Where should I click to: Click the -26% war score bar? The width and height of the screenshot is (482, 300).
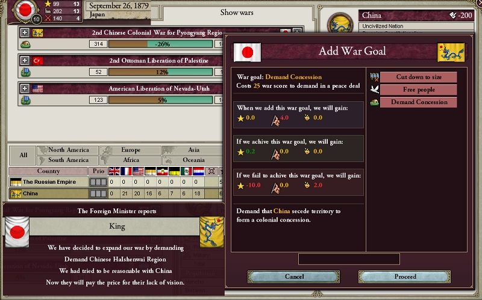pos(160,44)
